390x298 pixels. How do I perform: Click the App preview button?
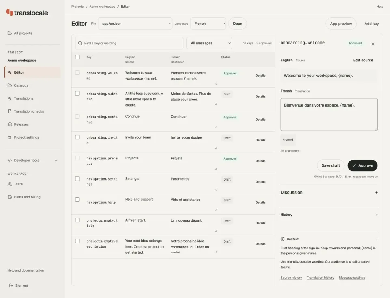pos(341,24)
